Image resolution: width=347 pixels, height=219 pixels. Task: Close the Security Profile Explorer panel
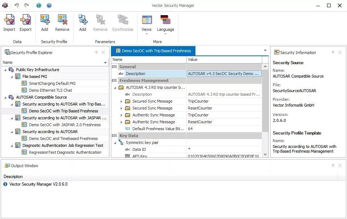click(x=103, y=53)
